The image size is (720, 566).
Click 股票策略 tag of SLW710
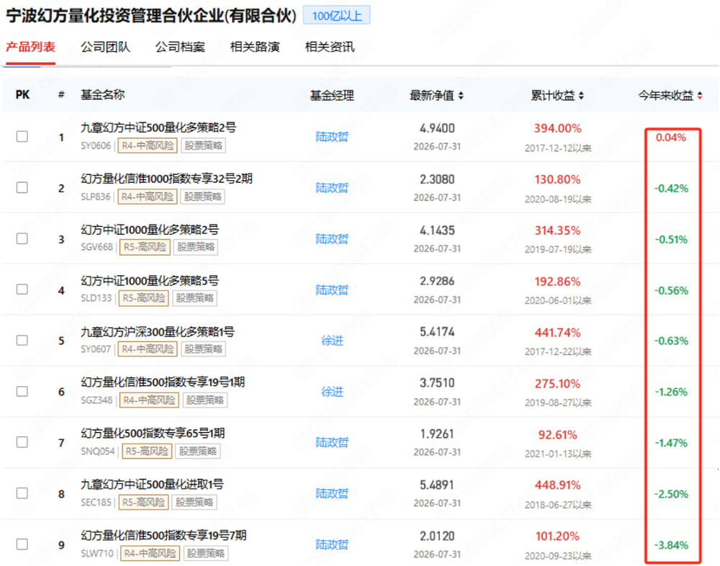click(206, 553)
